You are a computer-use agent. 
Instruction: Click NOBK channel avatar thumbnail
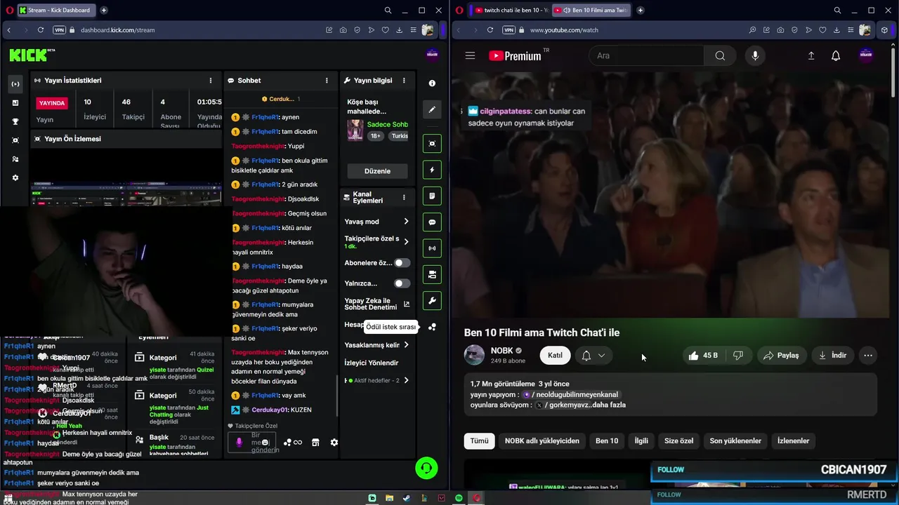474,356
